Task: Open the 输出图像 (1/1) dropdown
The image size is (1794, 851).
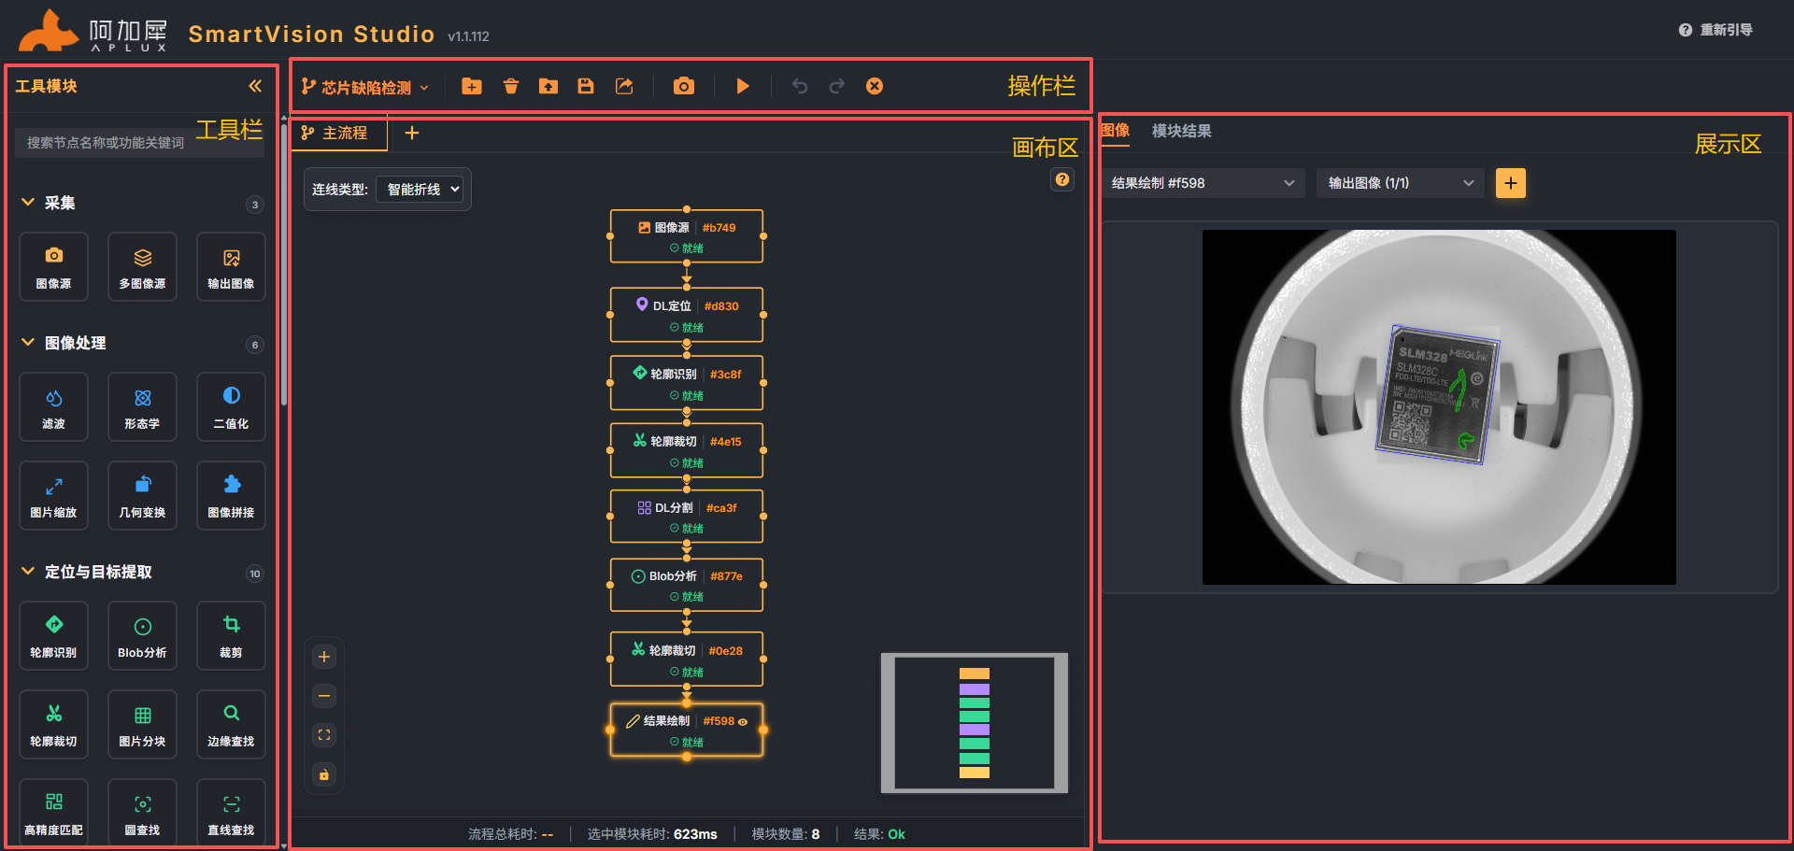Action: click(x=1401, y=183)
